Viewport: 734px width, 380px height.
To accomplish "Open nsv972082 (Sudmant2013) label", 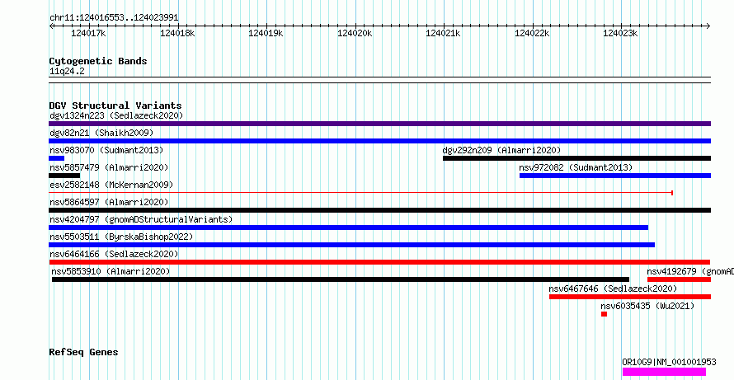I will click(x=576, y=167).
